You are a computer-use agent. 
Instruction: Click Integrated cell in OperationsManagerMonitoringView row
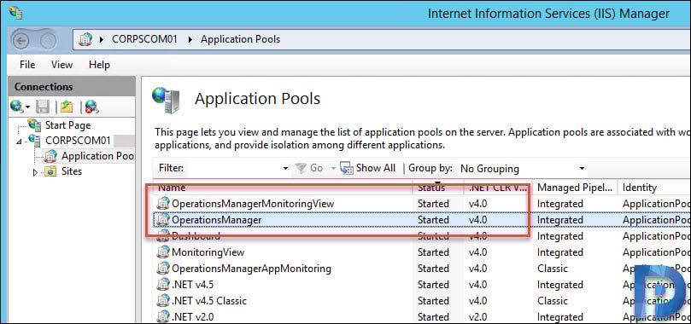(x=560, y=204)
